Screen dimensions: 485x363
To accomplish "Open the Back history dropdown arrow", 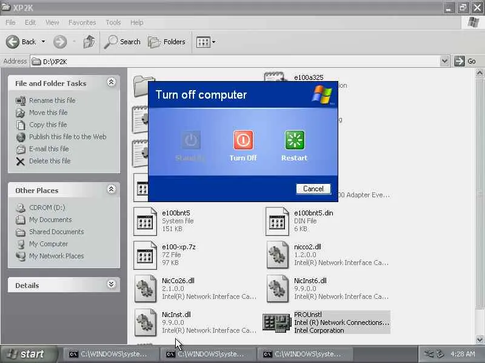I will coord(43,42).
